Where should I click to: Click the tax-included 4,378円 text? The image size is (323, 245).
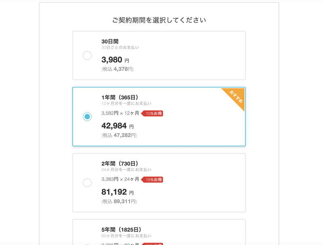(117, 69)
